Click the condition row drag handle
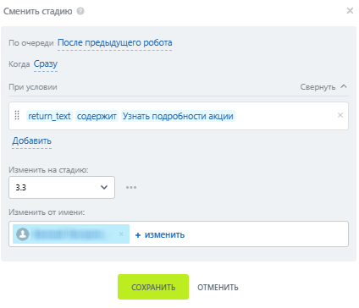The width and height of the screenshot is (359, 308). pos(17,115)
